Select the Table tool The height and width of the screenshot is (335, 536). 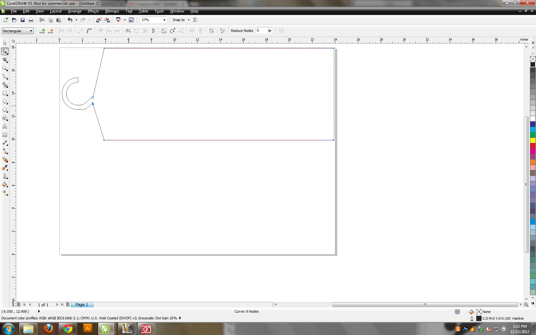point(5,135)
